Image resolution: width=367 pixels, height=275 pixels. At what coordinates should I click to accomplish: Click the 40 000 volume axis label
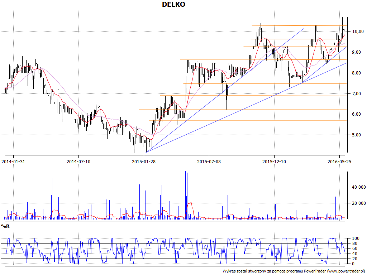coord(358,187)
